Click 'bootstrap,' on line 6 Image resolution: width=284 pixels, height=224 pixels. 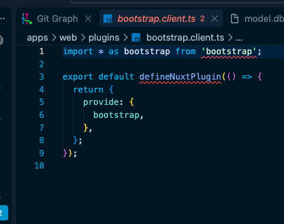[x=118, y=115]
